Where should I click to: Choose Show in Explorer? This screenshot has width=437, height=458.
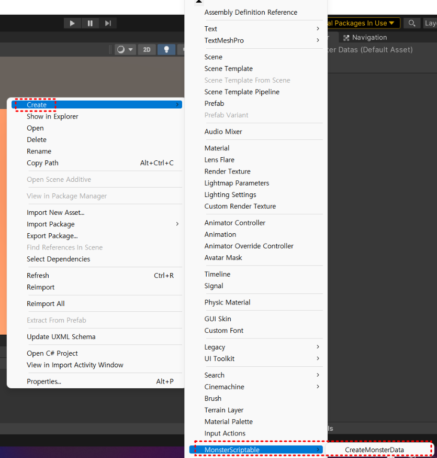tap(97, 116)
